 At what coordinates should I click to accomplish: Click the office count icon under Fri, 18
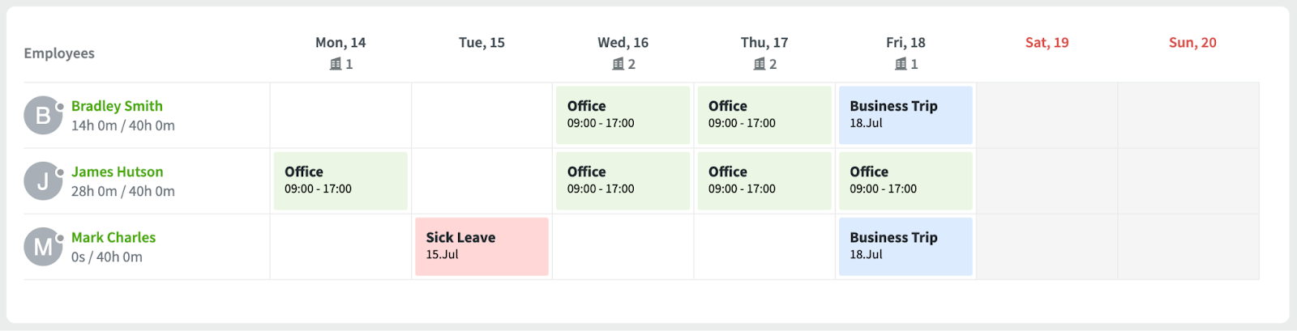click(x=901, y=64)
